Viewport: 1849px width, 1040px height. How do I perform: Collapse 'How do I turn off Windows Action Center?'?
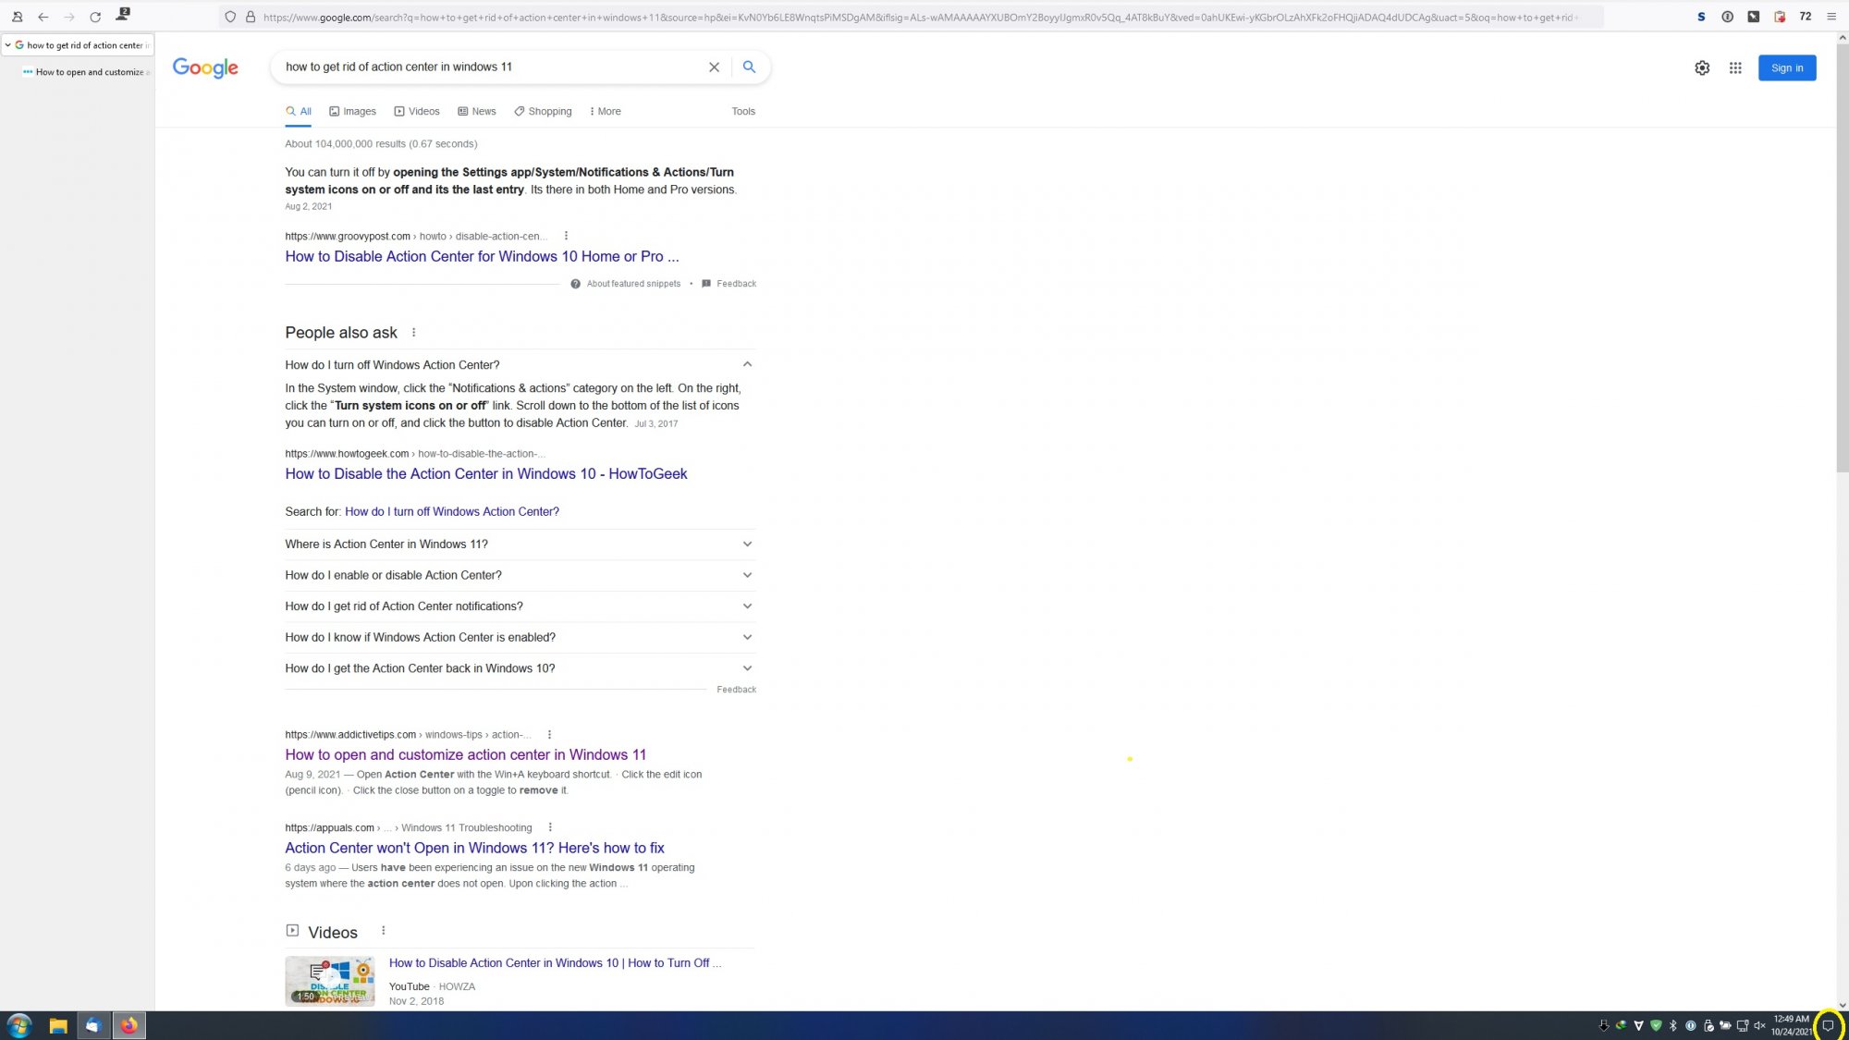tap(747, 364)
